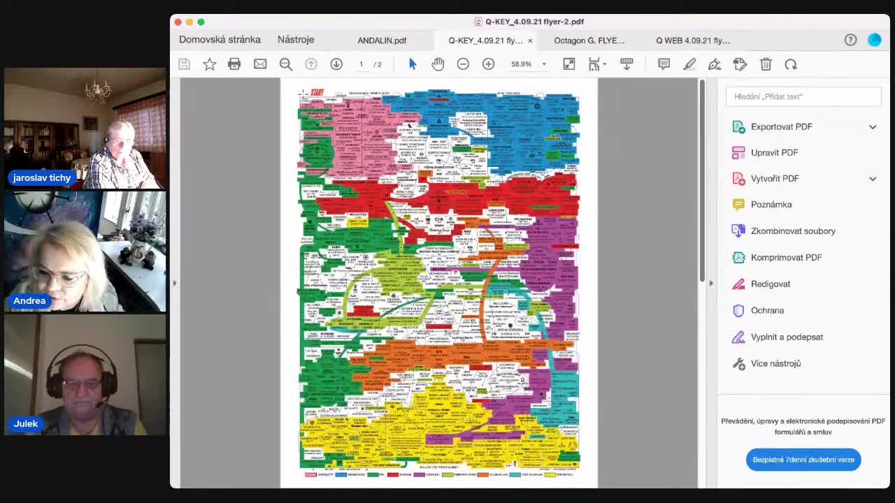
Task: Collapse the right tools pane arrow
Action: (x=711, y=283)
